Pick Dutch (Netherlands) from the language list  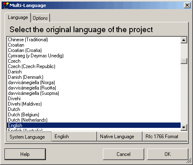coord(94,120)
